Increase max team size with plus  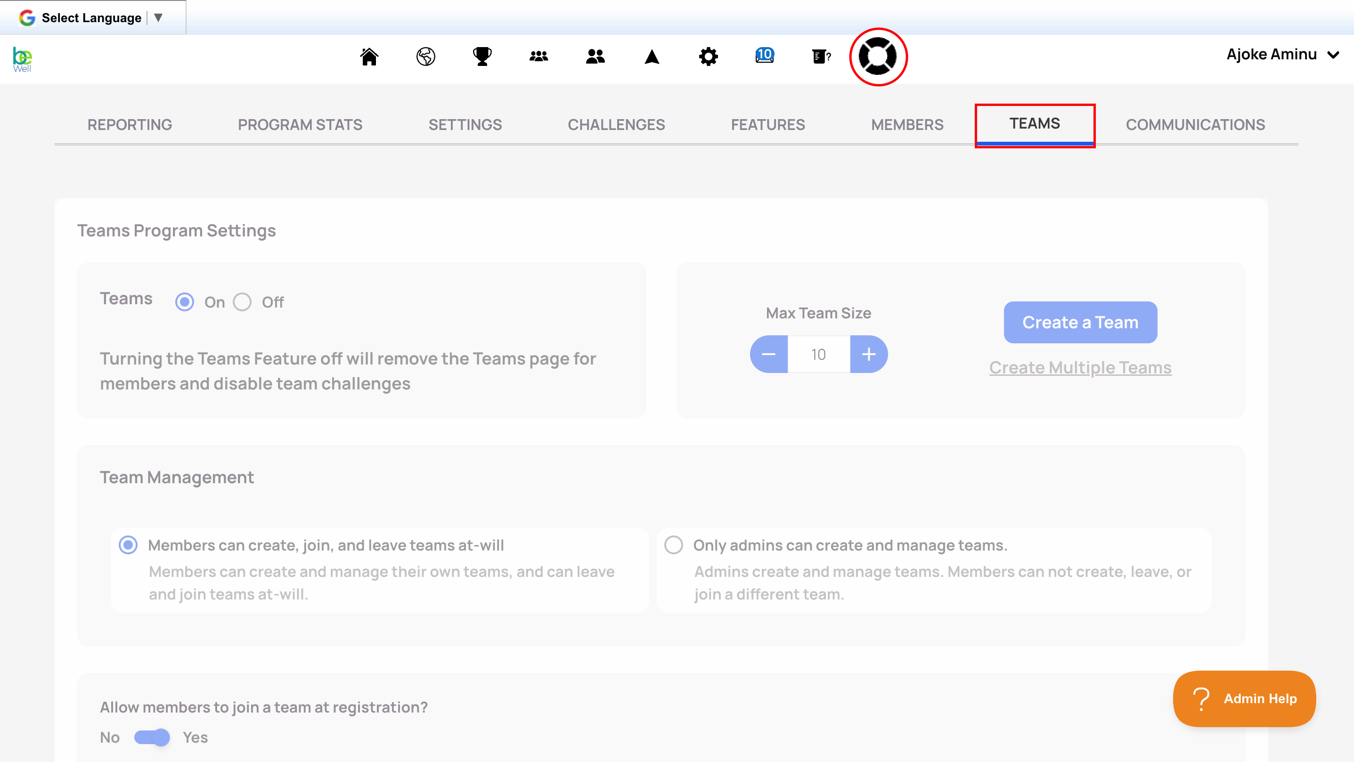869,354
